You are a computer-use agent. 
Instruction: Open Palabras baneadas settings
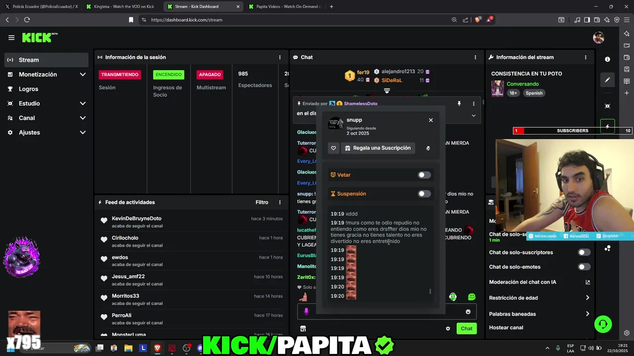539,314
